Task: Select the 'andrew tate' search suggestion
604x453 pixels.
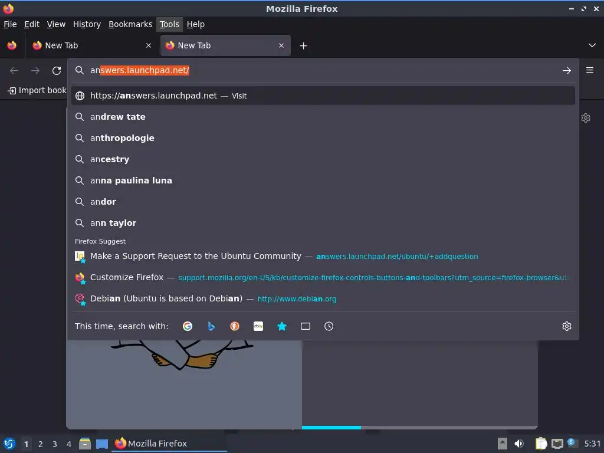Action: pyautogui.click(x=323, y=117)
